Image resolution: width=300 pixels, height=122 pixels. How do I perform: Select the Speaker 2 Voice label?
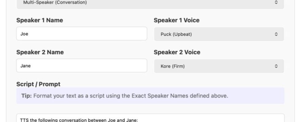[177, 52]
